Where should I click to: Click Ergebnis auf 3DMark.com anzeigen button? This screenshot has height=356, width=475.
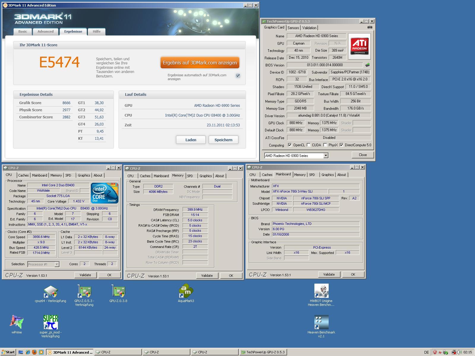[x=200, y=63]
